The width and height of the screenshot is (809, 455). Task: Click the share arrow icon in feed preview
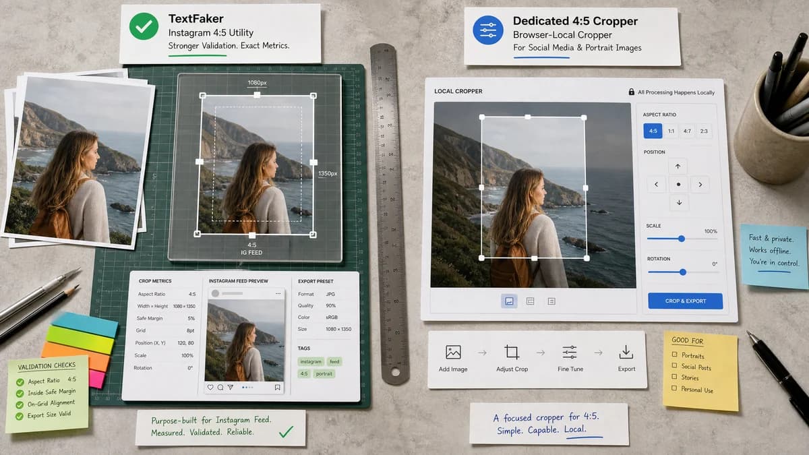[230, 388]
